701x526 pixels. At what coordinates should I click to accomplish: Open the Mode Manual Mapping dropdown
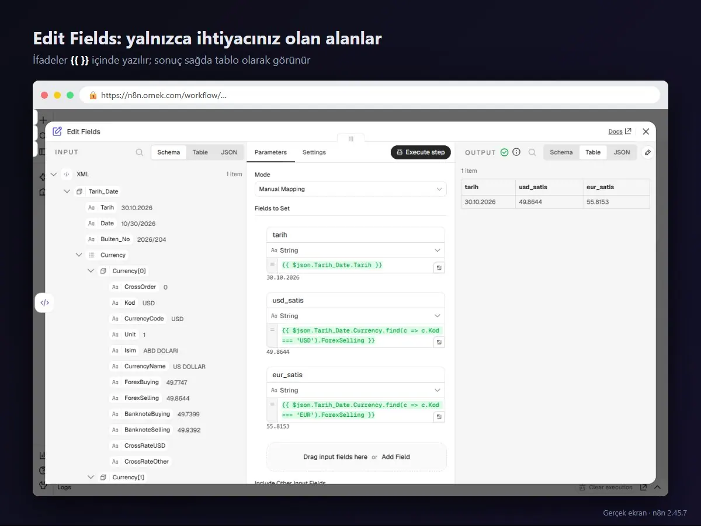(350, 189)
